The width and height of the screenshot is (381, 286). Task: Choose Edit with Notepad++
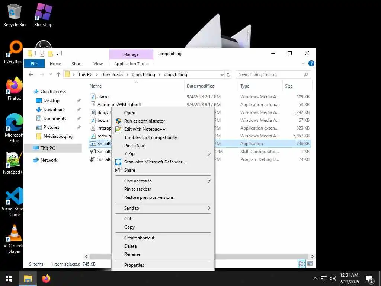pos(163,129)
